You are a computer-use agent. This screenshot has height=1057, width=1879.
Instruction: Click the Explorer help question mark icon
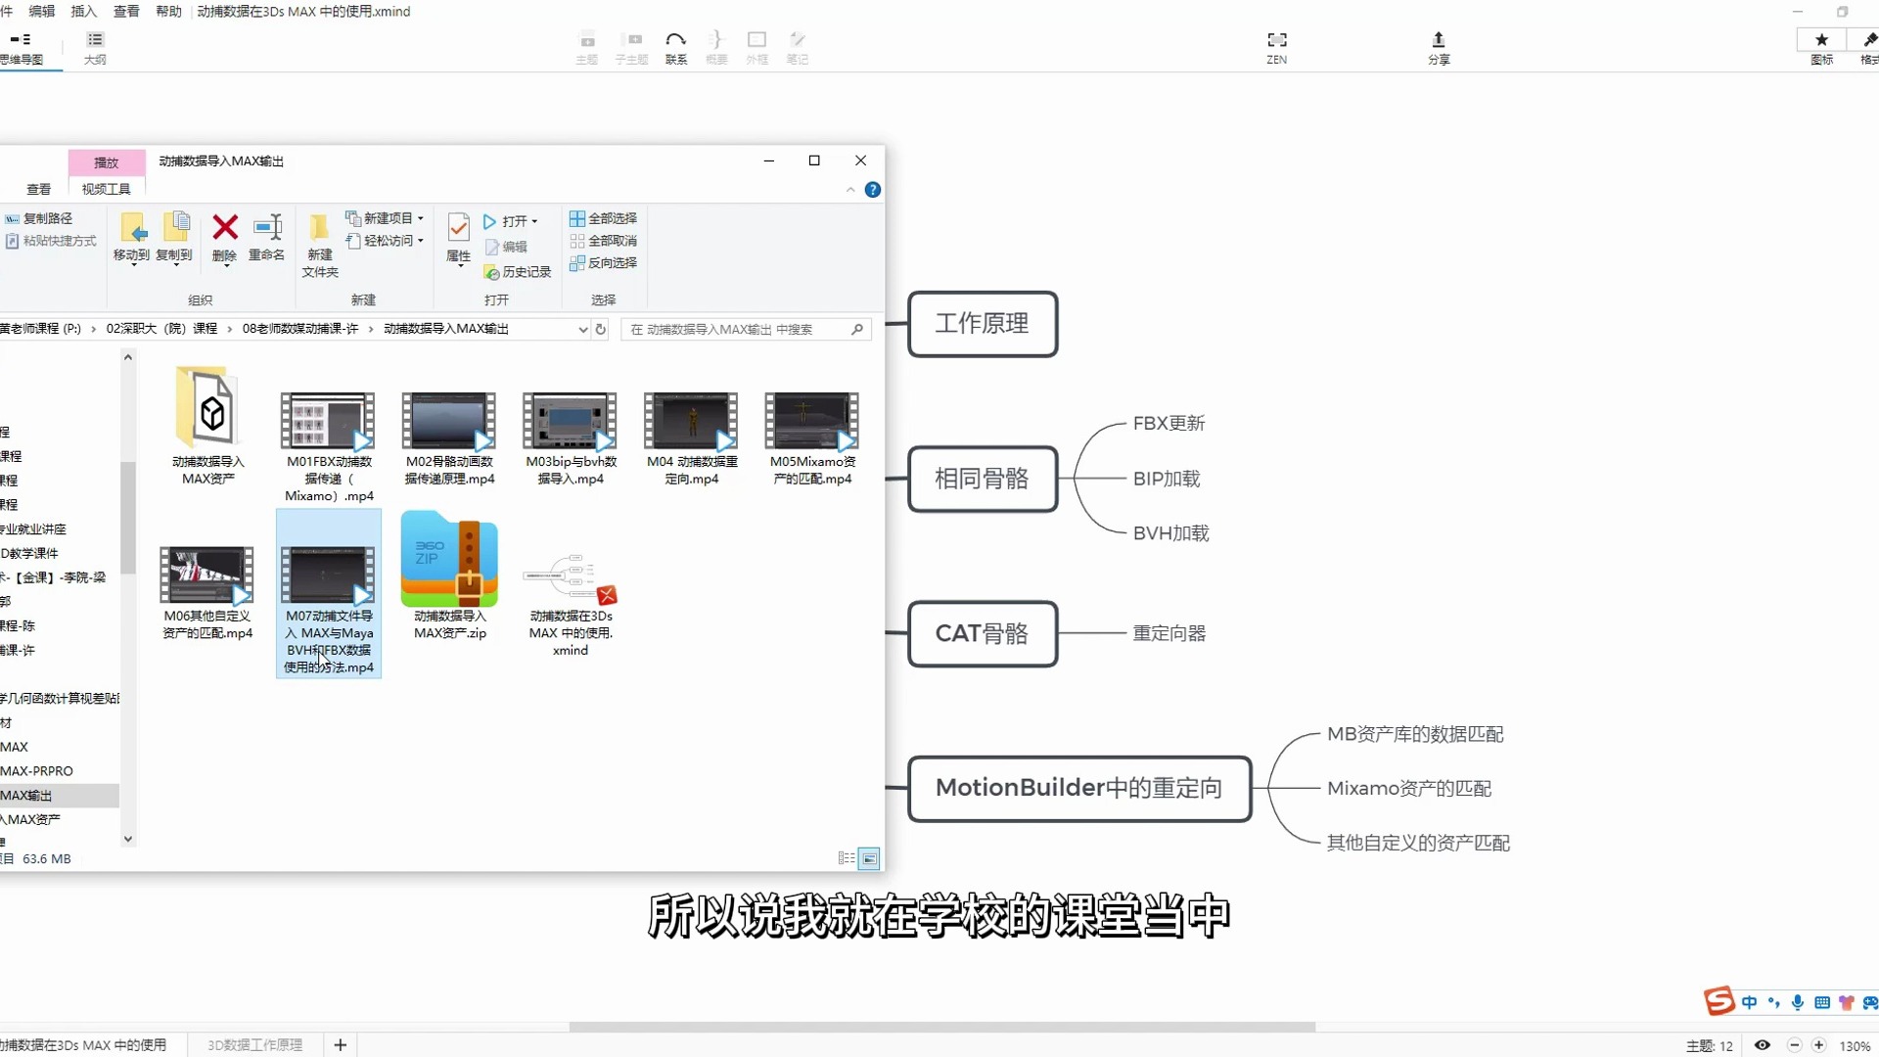[x=873, y=190]
